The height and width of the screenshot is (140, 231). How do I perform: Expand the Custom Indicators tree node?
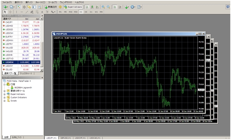point(4,97)
